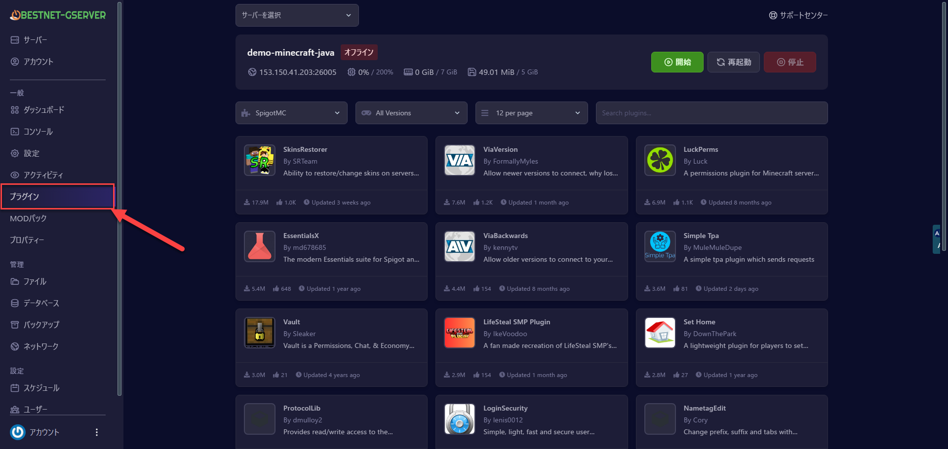Open LuckPerms plugin title
948x449 pixels.
pyautogui.click(x=701, y=149)
